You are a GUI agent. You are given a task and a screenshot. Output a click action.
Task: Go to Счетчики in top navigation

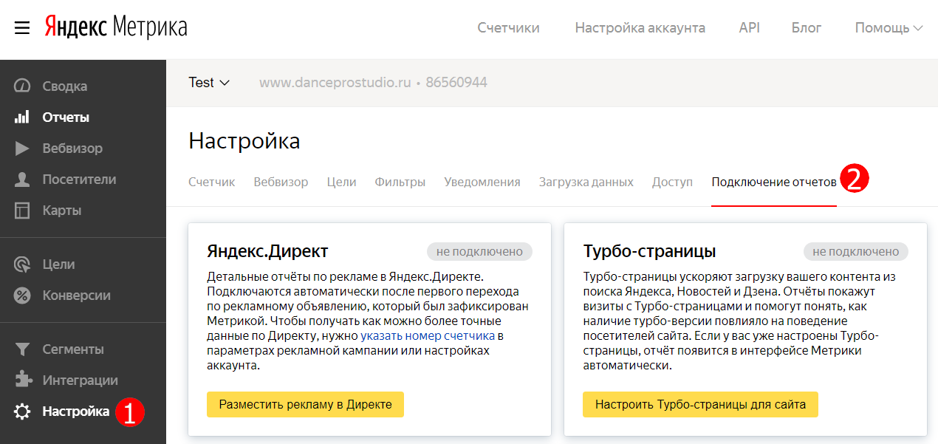tap(508, 28)
